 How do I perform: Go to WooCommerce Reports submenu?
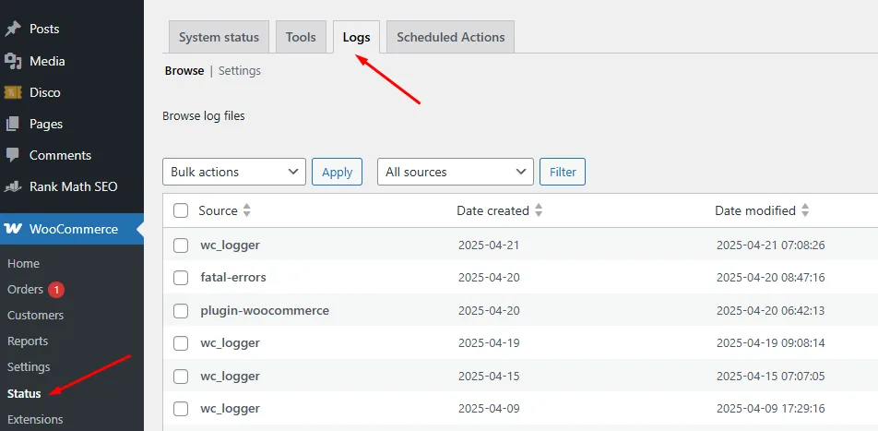tap(28, 341)
